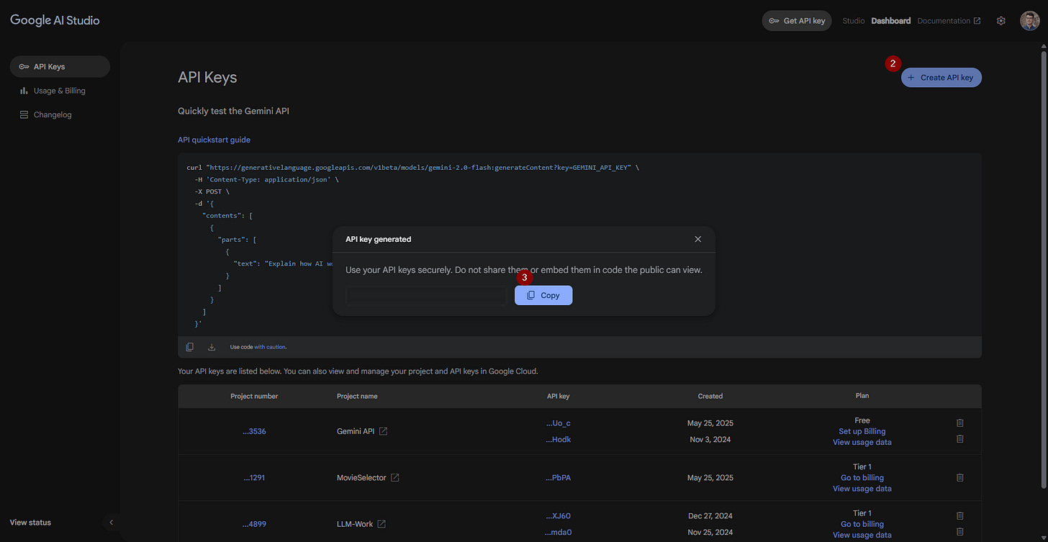The width and height of the screenshot is (1048, 542).
Task: Click the 'Nov 3, 2024' created date
Action: click(710, 439)
